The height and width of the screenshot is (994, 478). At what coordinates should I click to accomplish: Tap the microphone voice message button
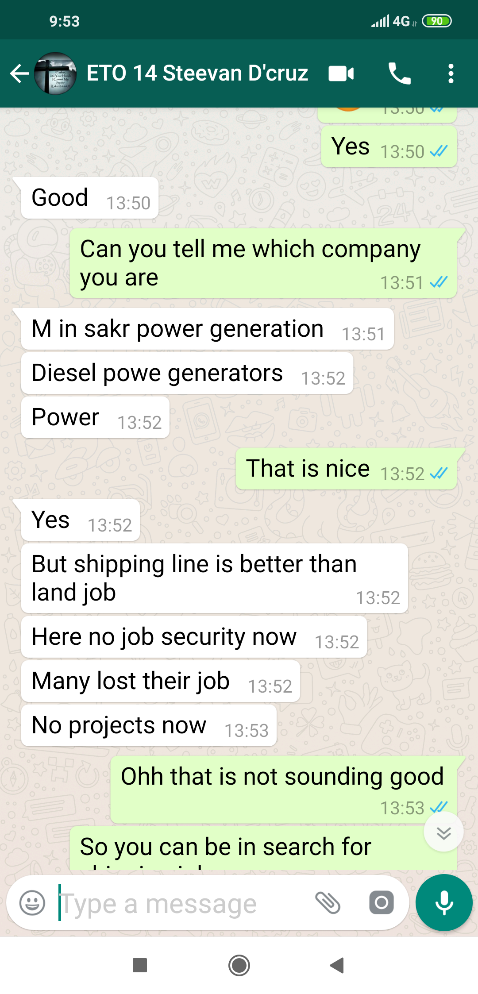click(444, 903)
